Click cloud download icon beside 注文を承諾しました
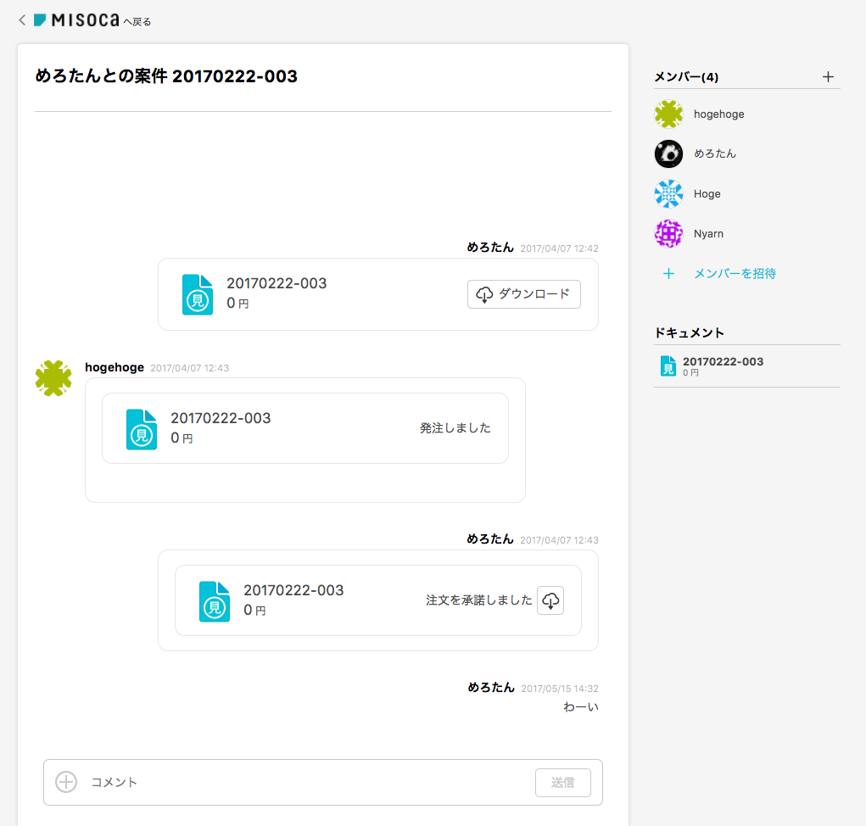 (x=550, y=600)
